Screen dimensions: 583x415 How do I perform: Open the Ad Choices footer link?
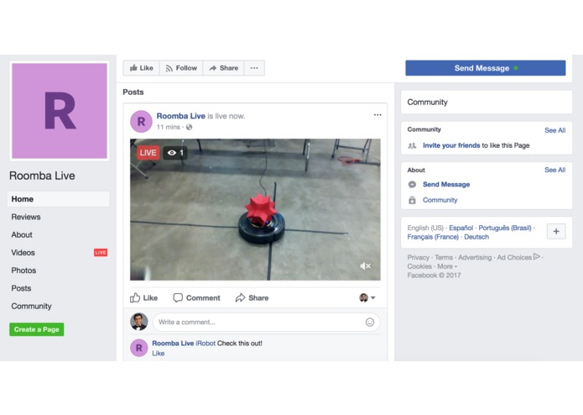click(x=518, y=257)
